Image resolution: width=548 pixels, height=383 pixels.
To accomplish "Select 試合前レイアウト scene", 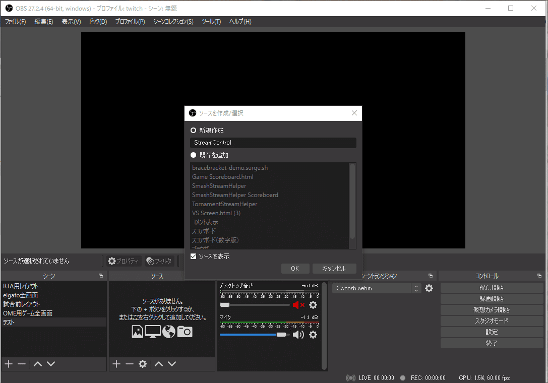I will click(54, 304).
